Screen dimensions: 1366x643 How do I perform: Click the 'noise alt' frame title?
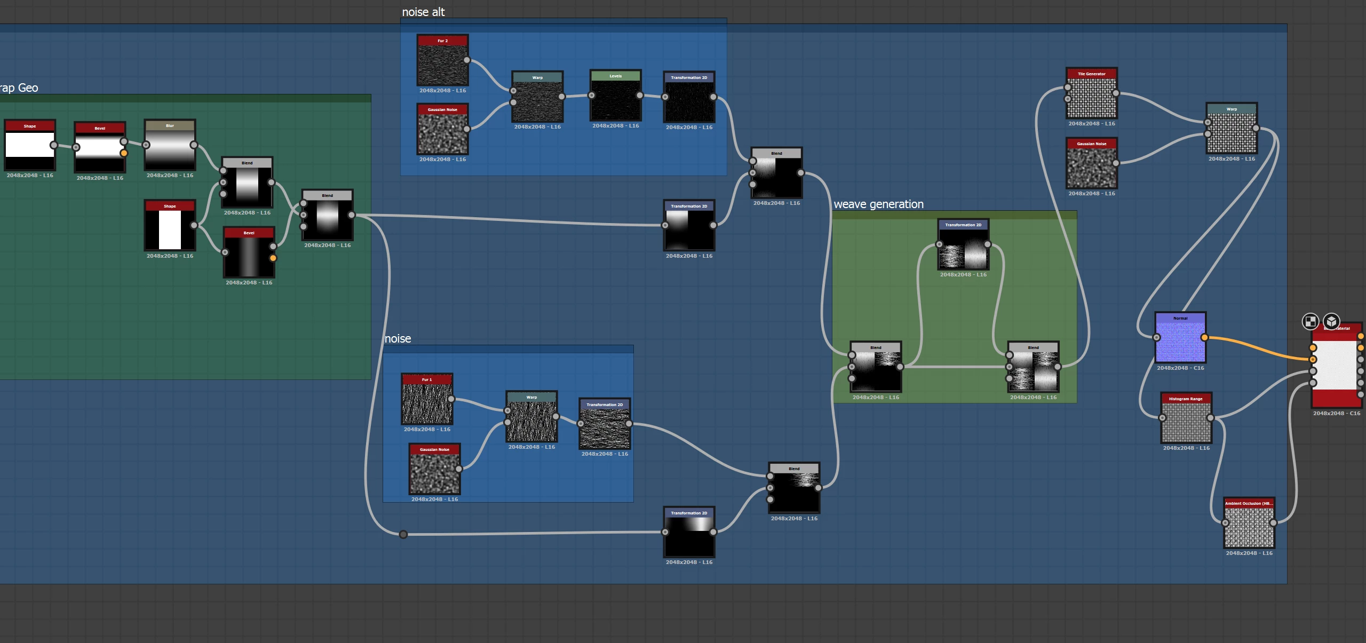[423, 12]
